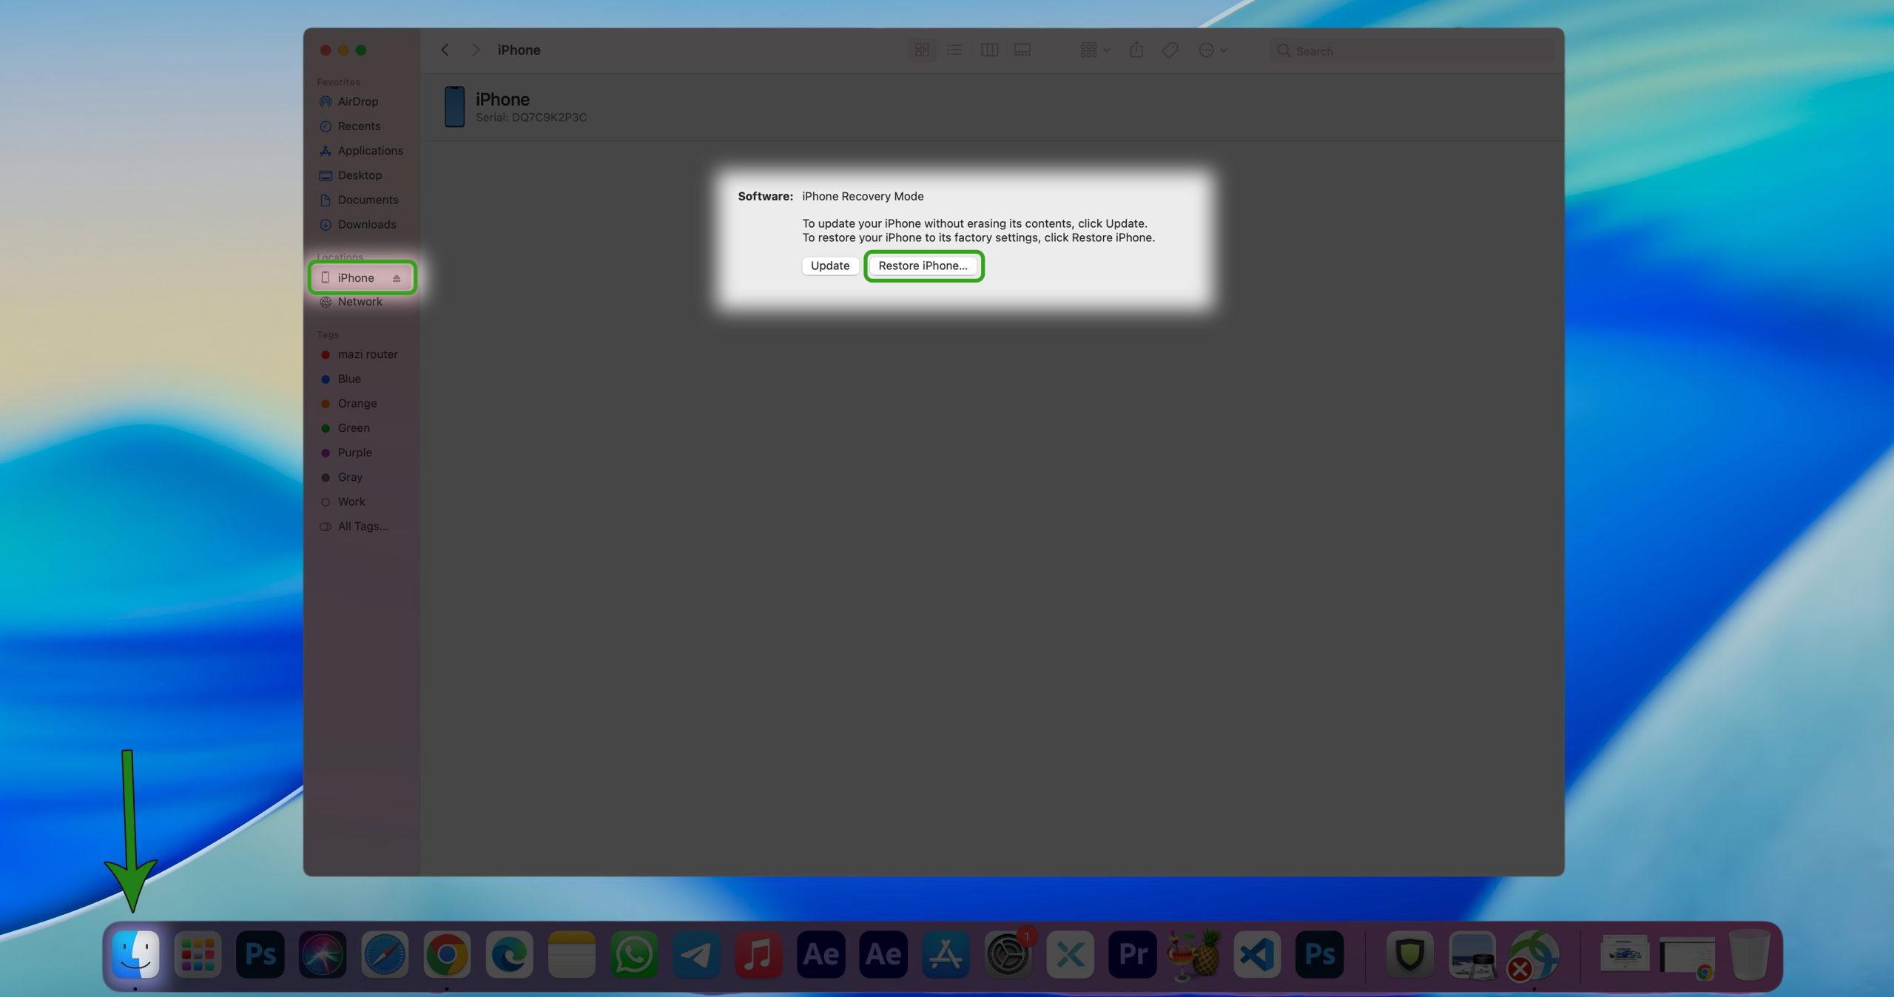
Task: Open Desktop in the sidebar
Action: pos(360,175)
